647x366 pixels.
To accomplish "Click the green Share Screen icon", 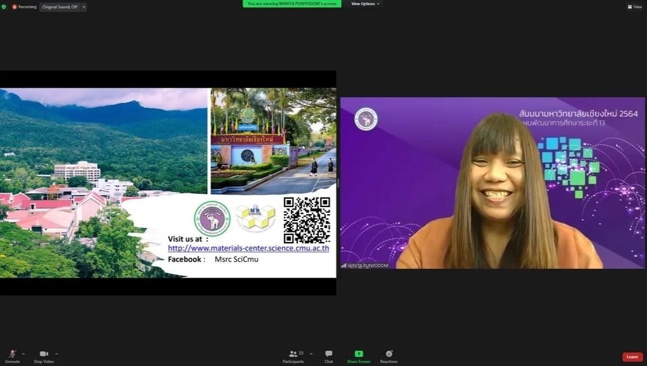I will 359,354.
